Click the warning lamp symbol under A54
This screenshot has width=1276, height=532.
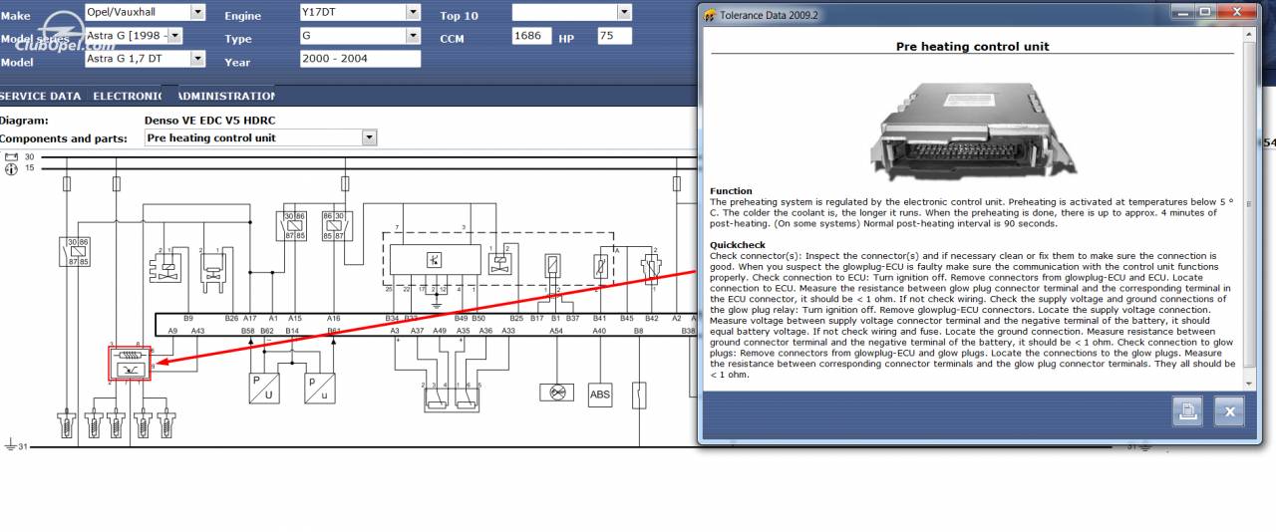556,393
